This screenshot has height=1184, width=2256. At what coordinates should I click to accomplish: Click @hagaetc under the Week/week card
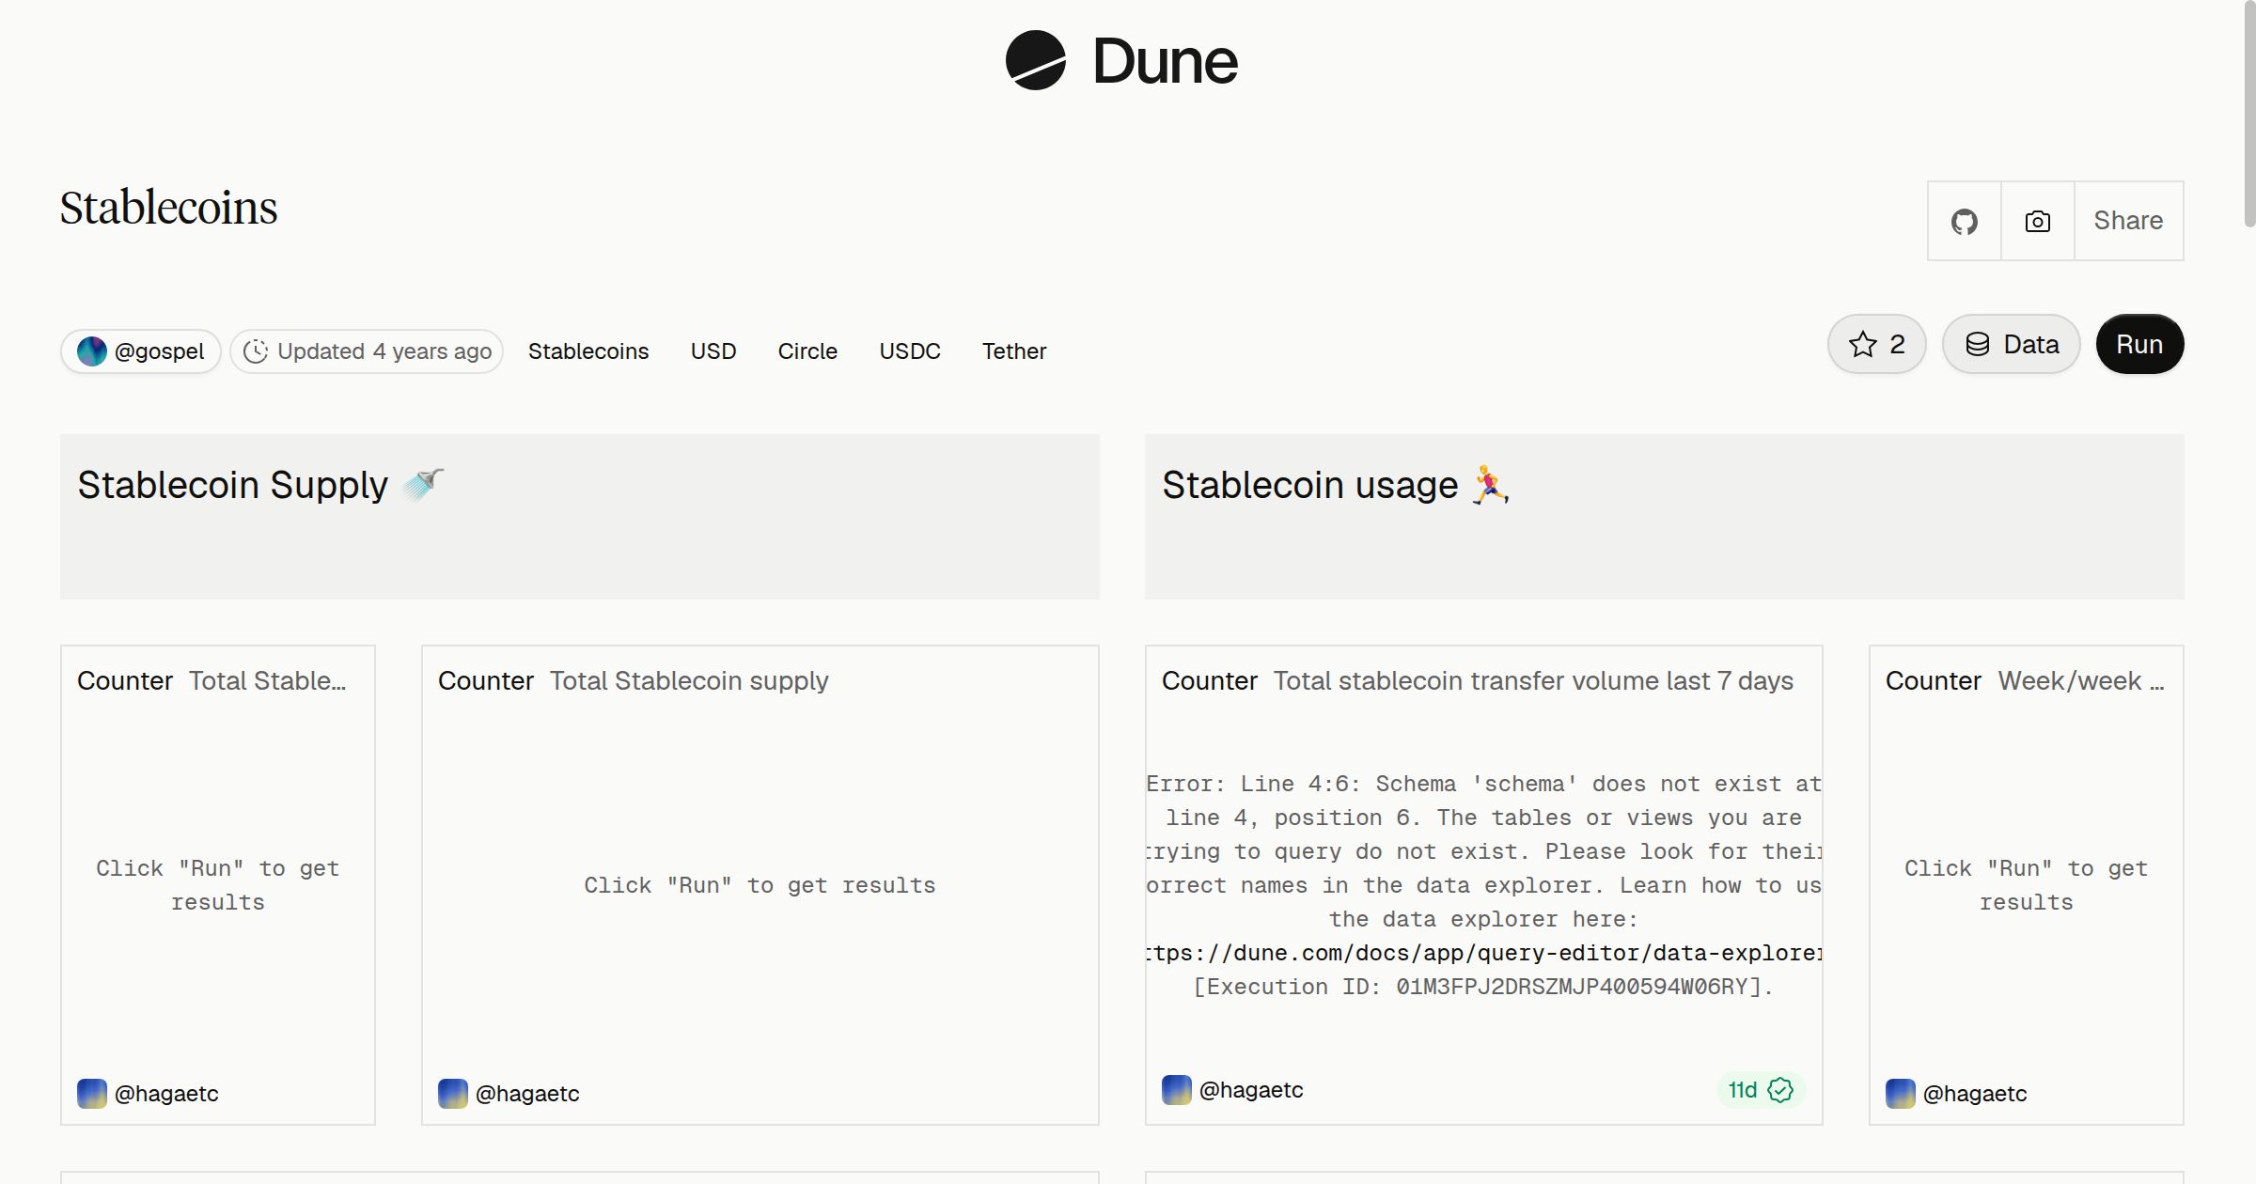[x=1975, y=1094]
